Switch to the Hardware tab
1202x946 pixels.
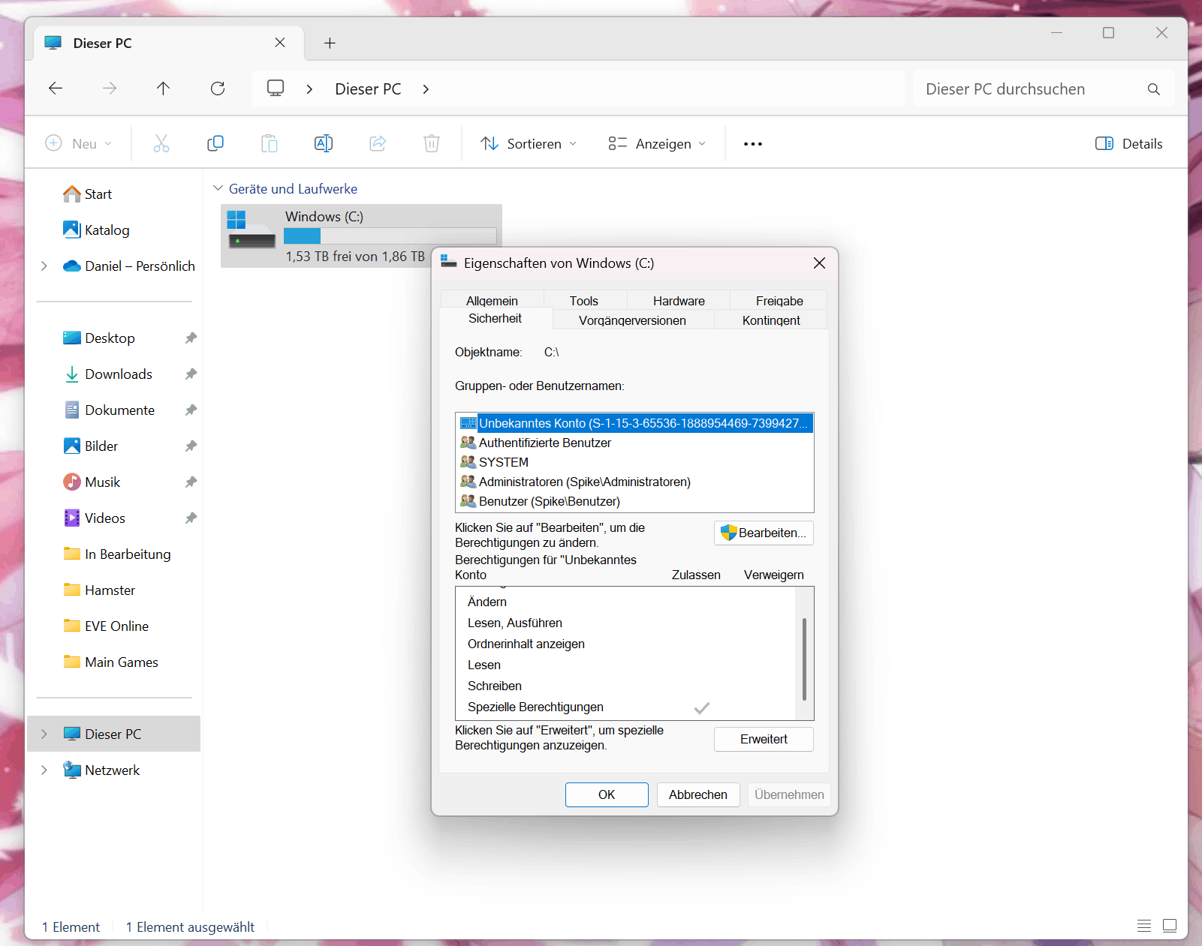coord(679,300)
